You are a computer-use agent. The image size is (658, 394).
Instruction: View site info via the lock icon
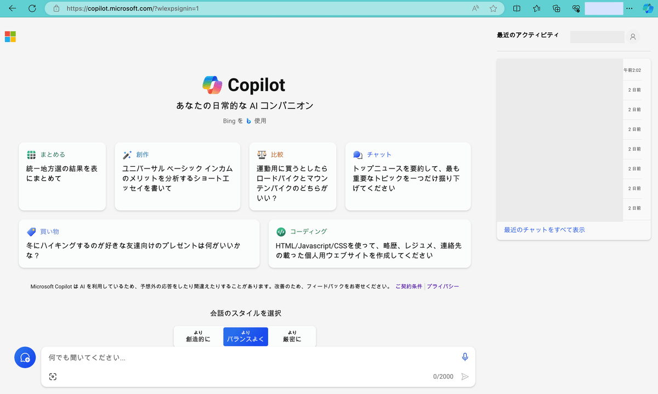(56, 9)
